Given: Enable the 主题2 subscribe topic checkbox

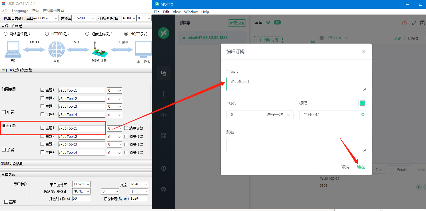Looking at the screenshot, I should 42,98.
